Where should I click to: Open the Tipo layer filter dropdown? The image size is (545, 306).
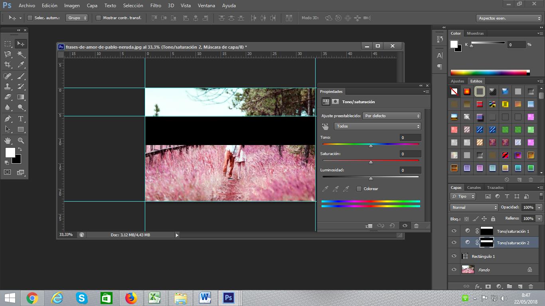coord(463,196)
